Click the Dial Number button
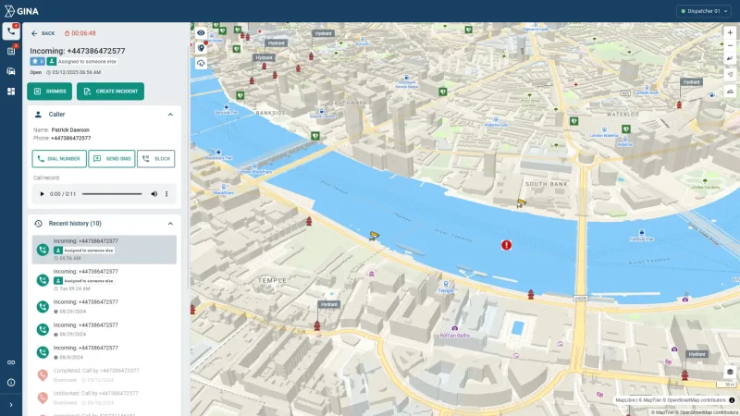Viewport: 740px width, 416px height. [x=59, y=159]
